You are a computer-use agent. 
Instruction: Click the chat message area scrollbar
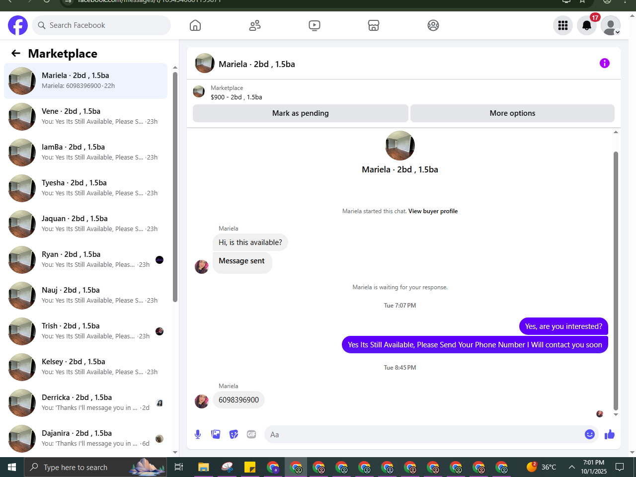pos(616,281)
